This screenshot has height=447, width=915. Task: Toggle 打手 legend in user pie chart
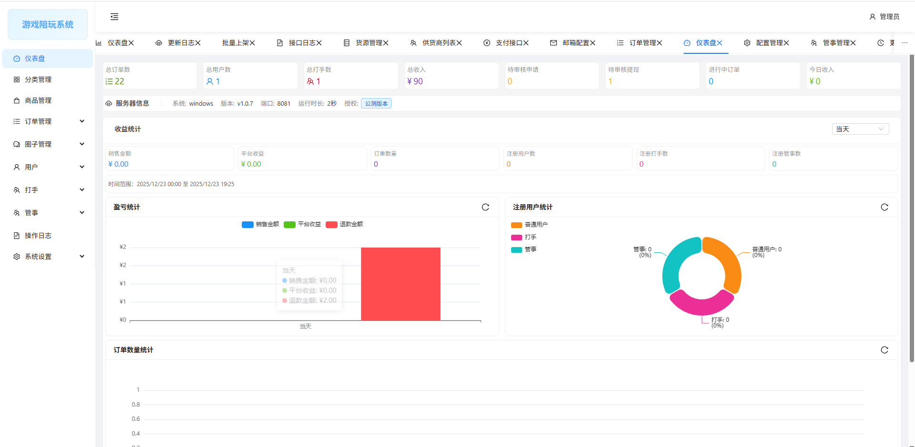[524, 237]
